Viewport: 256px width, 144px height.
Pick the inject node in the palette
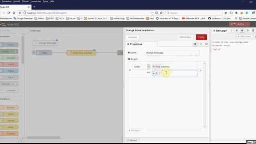pos(9,45)
